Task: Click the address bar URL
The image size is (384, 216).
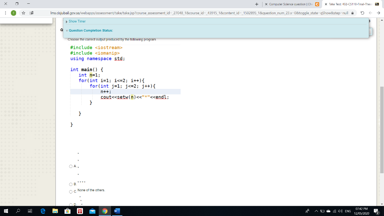Action: coord(199,13)
